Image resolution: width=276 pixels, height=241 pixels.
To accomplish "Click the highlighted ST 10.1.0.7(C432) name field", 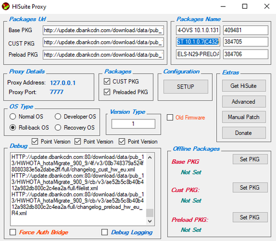I will tap(198, 42).
